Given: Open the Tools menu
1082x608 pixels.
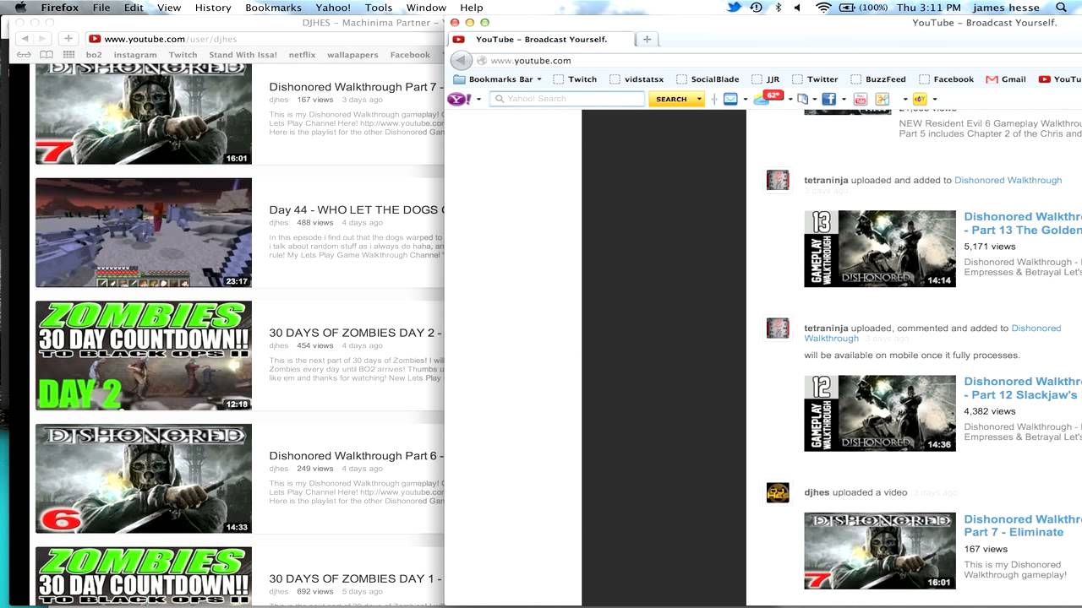Looking at the screenshot, I should coord(379,8).
